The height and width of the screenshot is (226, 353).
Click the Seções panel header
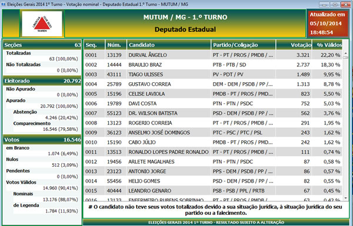42,45
